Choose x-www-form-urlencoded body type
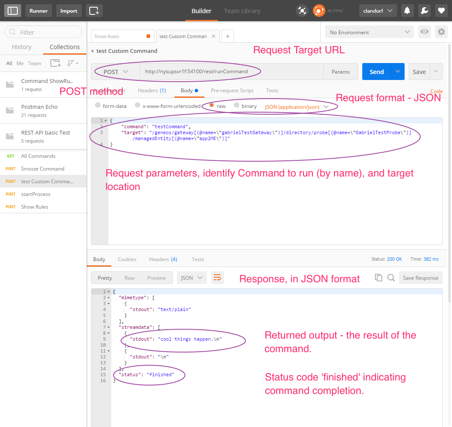Screen dimensions: 452x427 coord(138,106)
